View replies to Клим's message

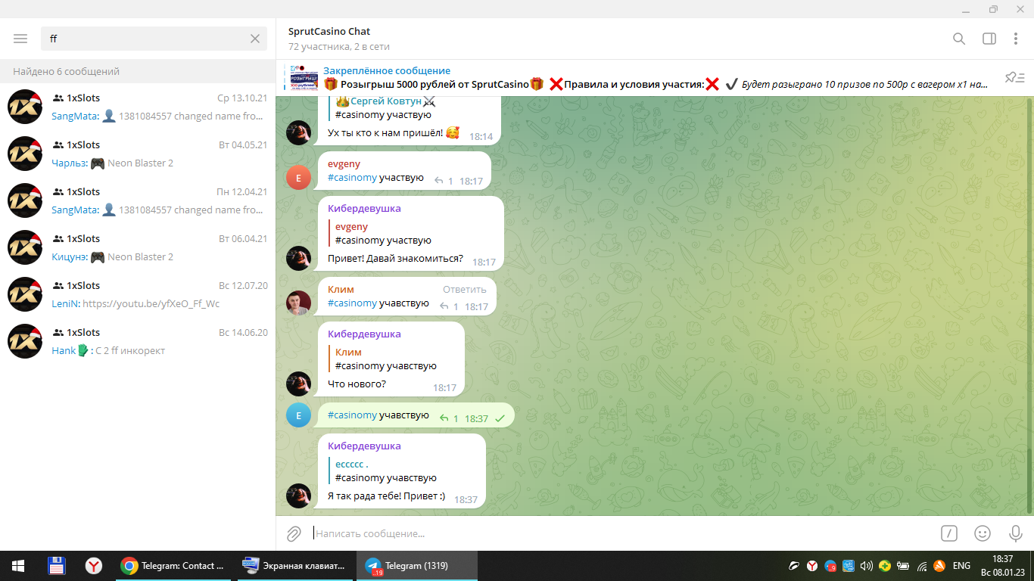(x=449, y=306)
